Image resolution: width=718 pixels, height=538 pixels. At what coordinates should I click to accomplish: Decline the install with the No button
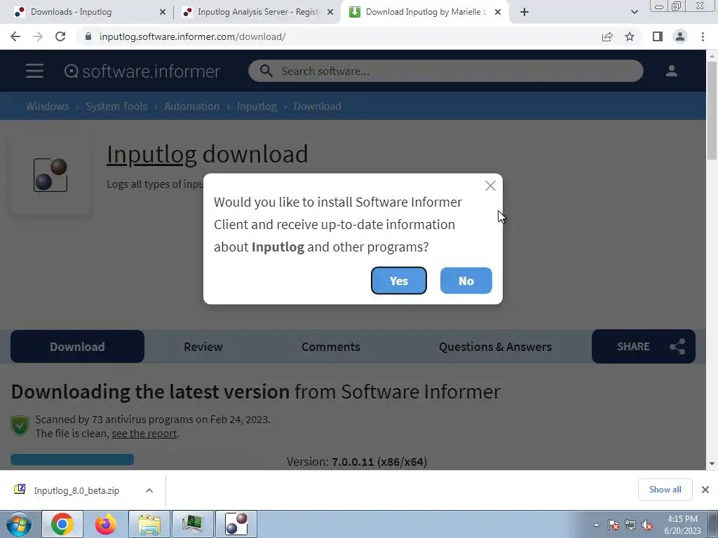coord(466,280)
